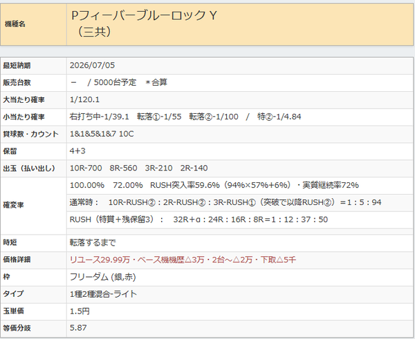Click the 確変率 row label
The width and height of the screenshot is (415, 339).
pyautogui.click(x=13, y=205)
